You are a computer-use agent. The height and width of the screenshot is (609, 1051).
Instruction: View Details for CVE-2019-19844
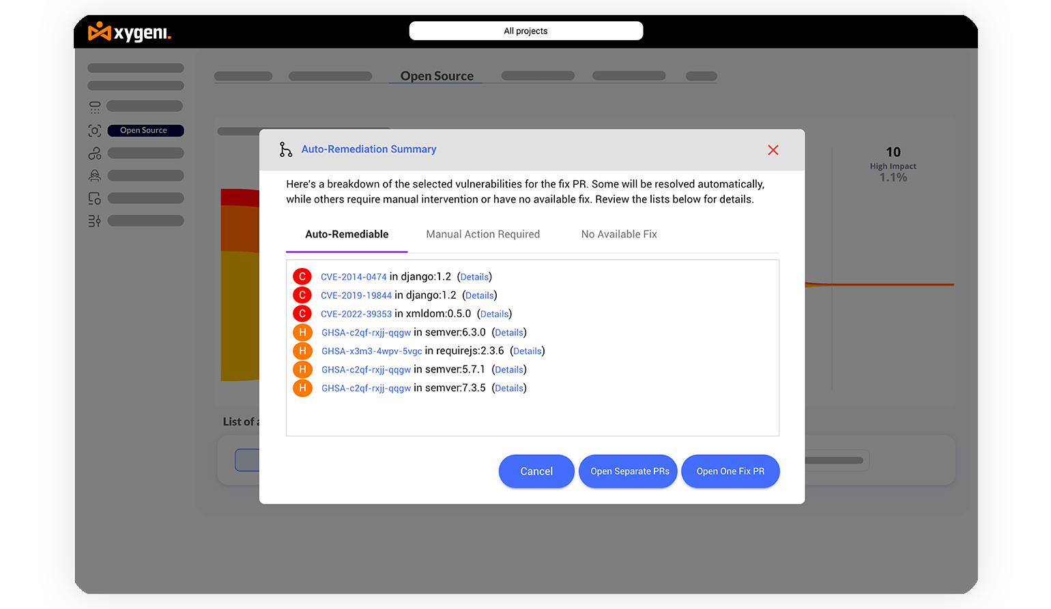point(480,295)
